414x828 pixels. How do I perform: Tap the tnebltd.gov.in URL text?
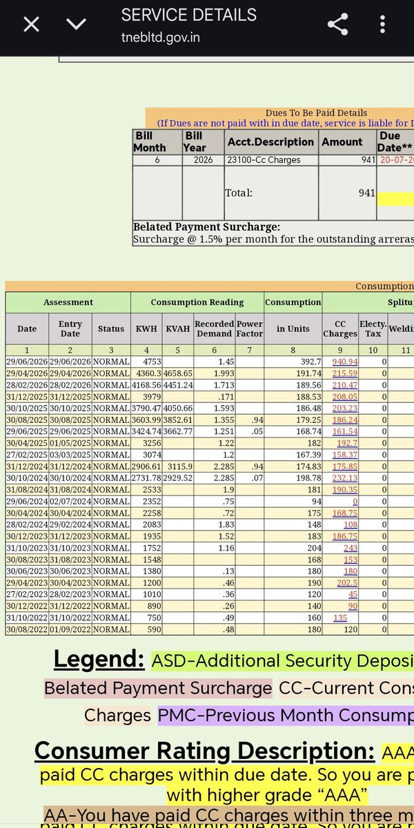[161, 37]
